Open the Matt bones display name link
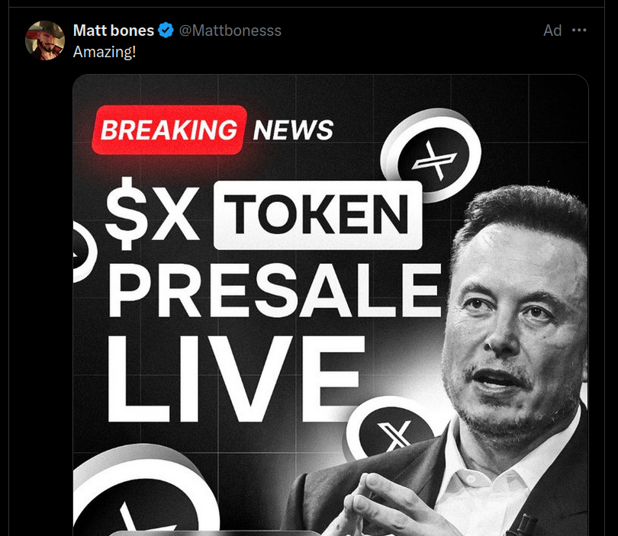This screenshot has height=536, width=618. [114, 30]
